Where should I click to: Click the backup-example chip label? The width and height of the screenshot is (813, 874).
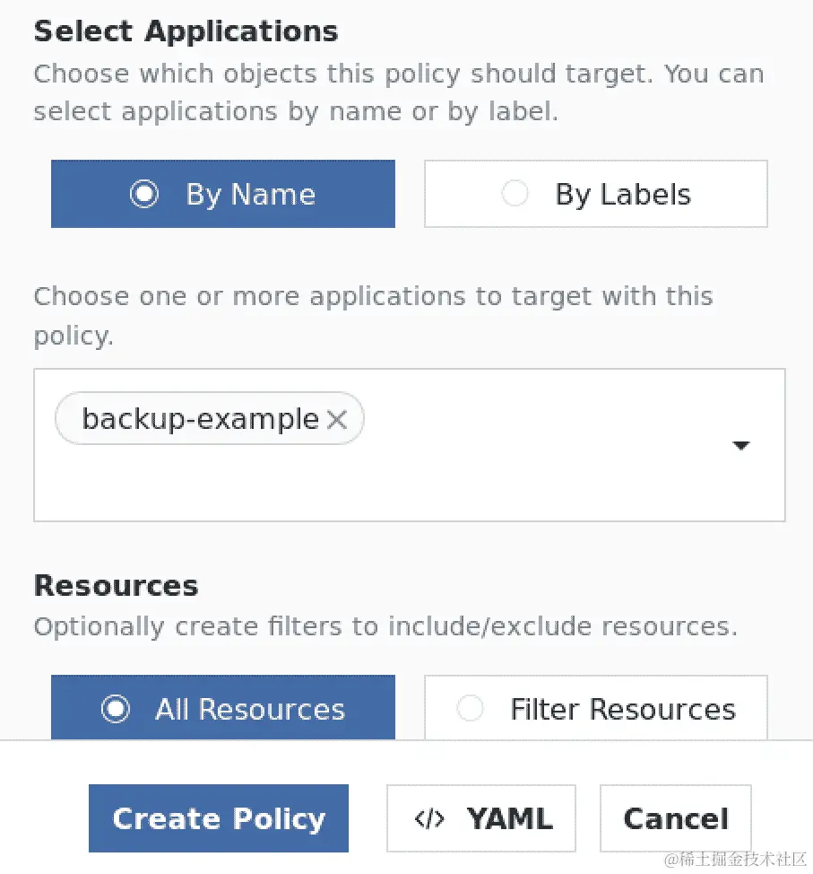200,419
